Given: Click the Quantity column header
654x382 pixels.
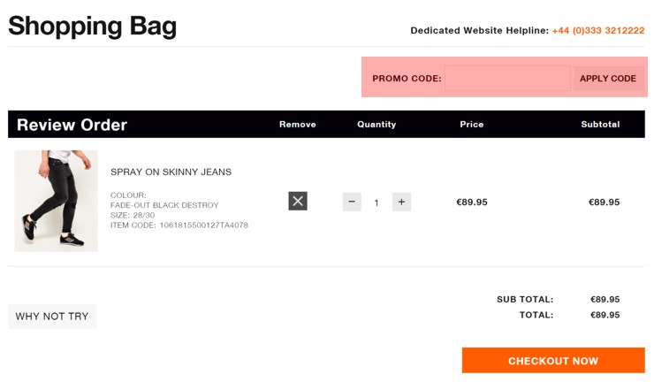Looking at the screenshot, I should coord(376,125).
